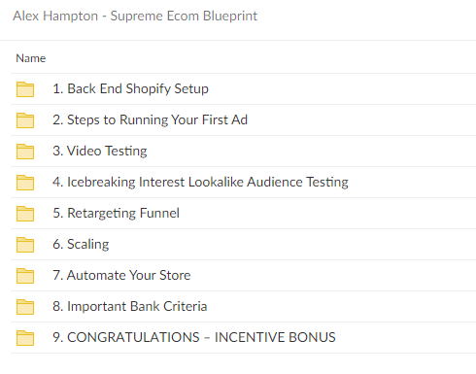The height and width of the screenshot is (374, 476).
Task: Click the CONGRATULATIONS INCENTIVE BONUS folder icon
Action: tap(25, 338)
